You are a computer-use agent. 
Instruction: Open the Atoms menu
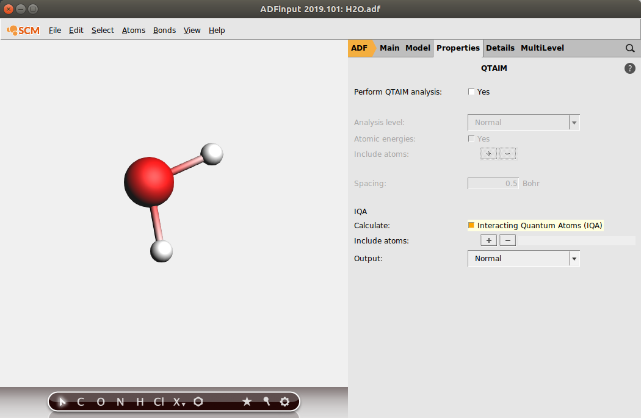click(x=133, y=31)
